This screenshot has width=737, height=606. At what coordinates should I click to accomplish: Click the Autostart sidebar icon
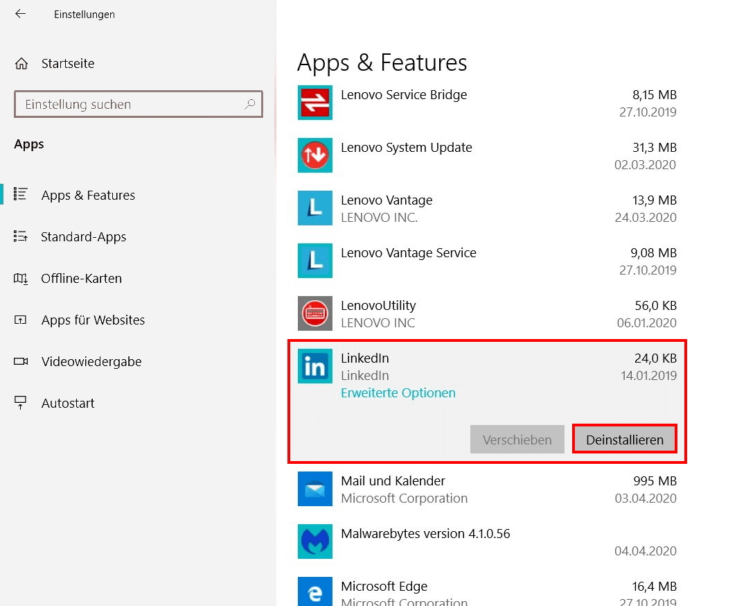point(20,403)
